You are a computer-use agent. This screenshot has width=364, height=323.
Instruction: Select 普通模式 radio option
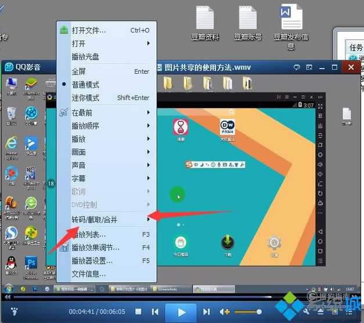[x=107, y=85]
